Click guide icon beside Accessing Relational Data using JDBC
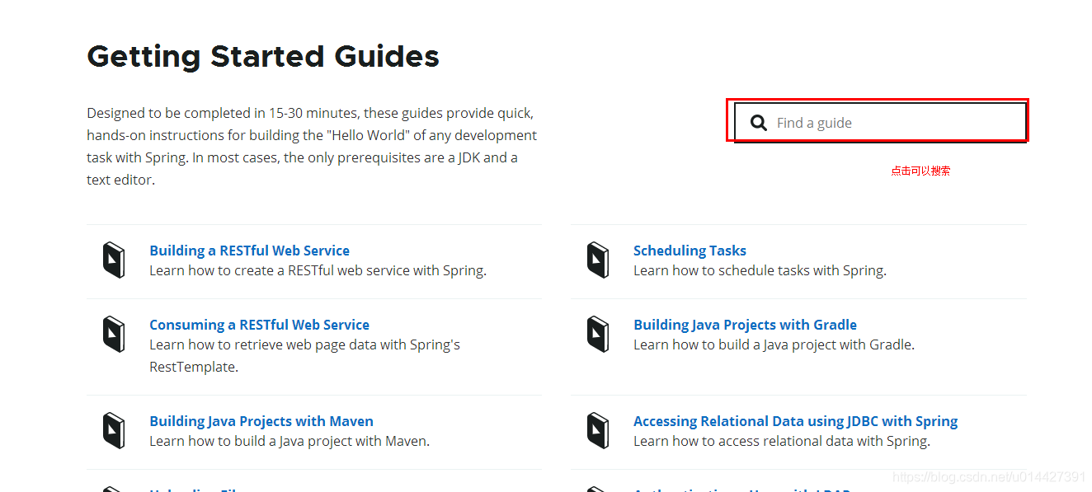This screenshot has height=492, width=1092. point(598,430)
